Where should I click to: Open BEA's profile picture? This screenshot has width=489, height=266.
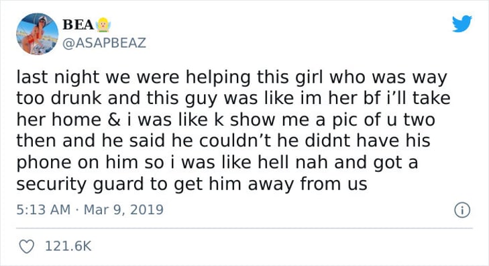click(37, 34)
